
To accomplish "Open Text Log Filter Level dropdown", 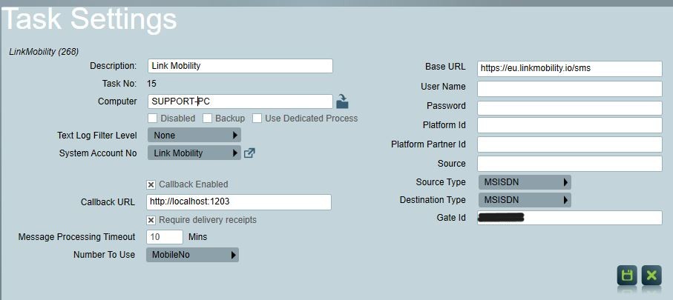I will tap(194, 135).
